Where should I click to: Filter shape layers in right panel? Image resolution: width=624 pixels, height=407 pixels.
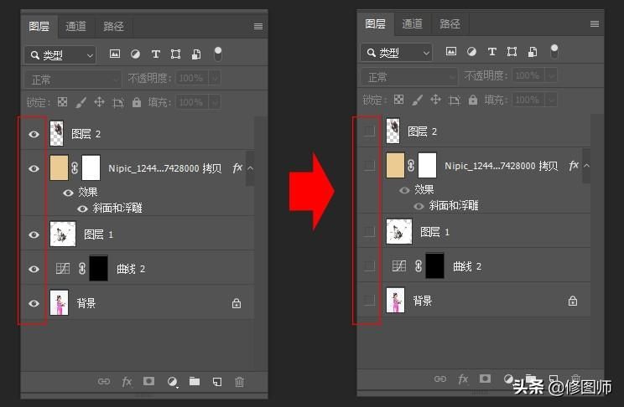pos(512,52)
